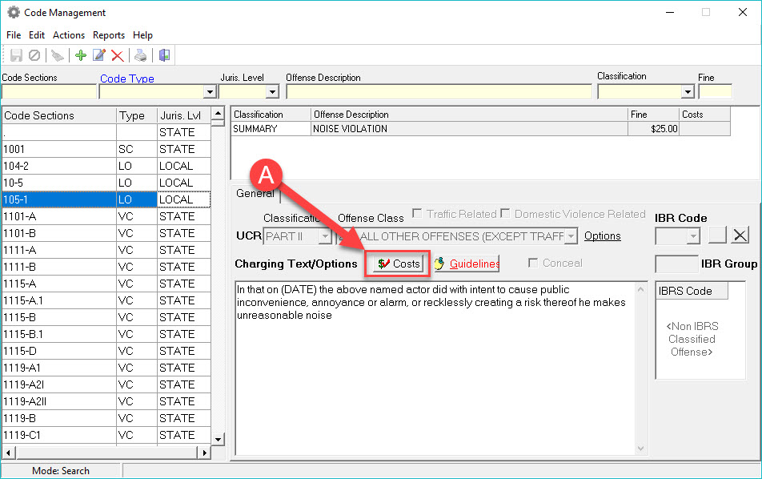This screenshot has width=762, height=479.
Task: Open the Classification filter dropdown at top
Action: pos(688,92)
